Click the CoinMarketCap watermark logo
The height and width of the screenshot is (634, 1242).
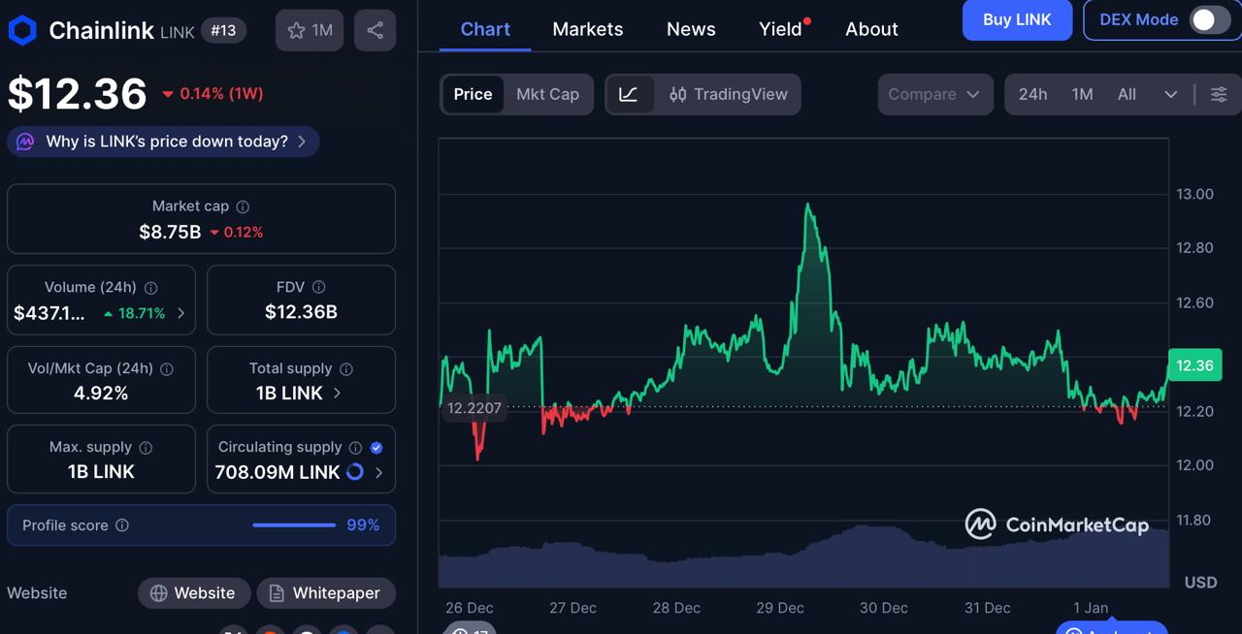(x=1058, y=523)
